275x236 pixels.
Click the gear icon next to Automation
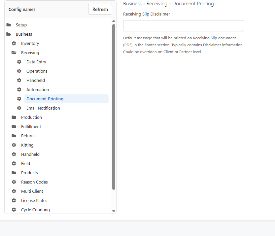pyautogui.click(x=19, y=89)
